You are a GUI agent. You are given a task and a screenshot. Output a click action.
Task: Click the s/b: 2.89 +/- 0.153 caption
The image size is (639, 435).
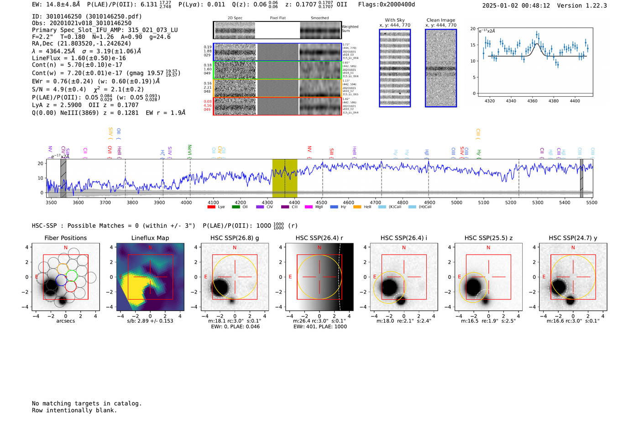(x=150, y=321)
